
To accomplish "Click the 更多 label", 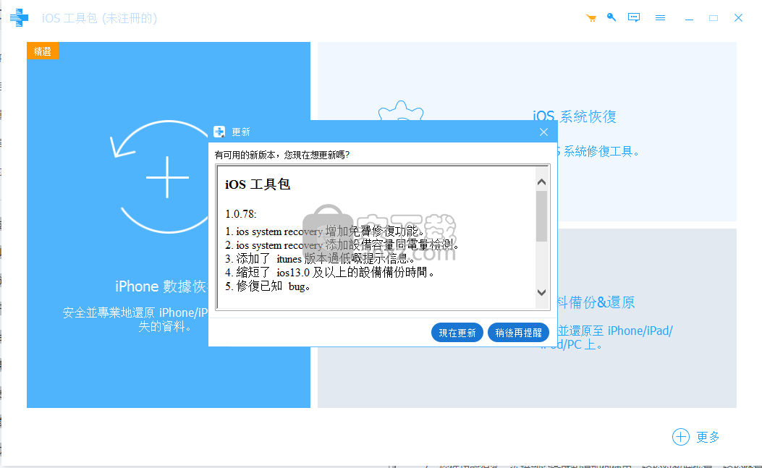I will coord(708,437).
